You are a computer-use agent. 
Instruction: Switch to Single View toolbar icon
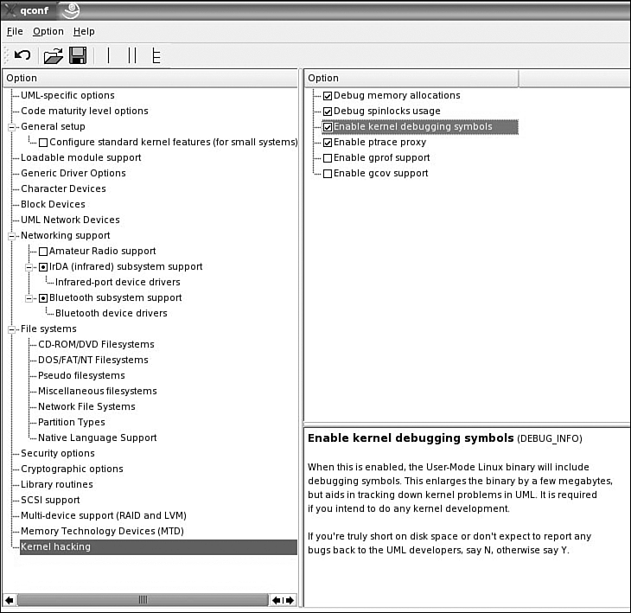point(109,55)
